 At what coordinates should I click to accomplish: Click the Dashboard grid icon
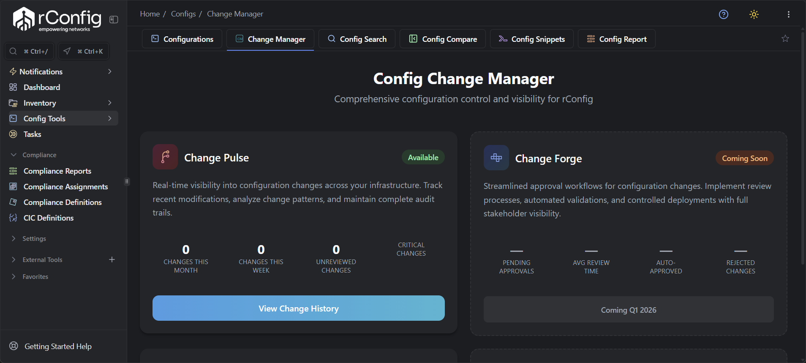(13, 87)
